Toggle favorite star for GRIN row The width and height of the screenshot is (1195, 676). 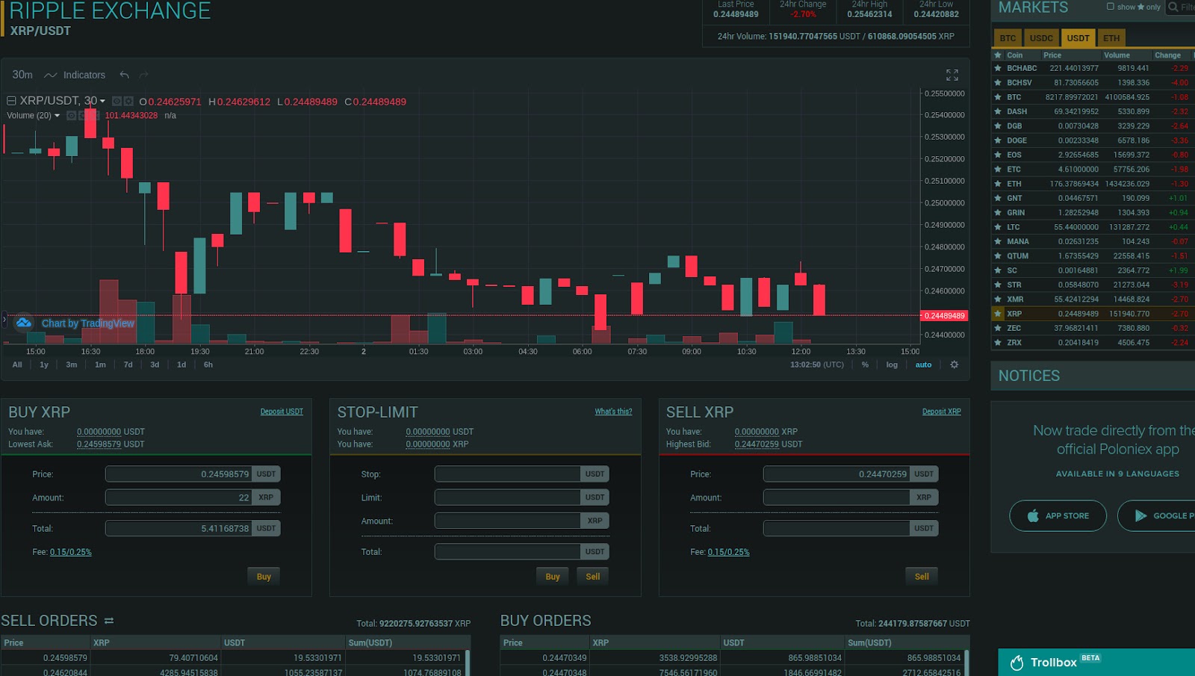click(998, 213)
